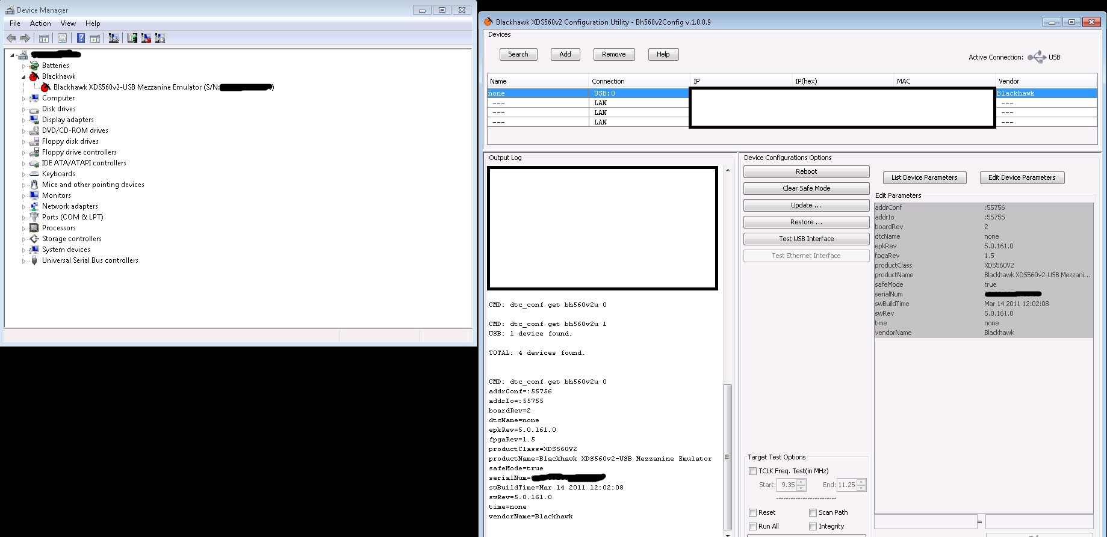Click the Blackhawk category ladybug icon
The height and width of the screenshot is (537, 1107).
coord(34,76)
